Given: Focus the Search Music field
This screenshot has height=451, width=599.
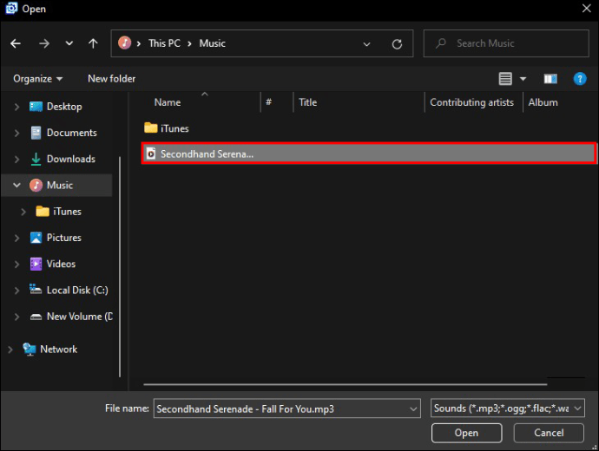Looking at the screenshot, I should coord(506,43).
